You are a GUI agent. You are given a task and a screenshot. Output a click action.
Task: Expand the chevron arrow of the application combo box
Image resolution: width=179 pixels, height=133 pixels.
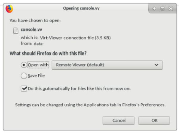(x=157, y=65)
